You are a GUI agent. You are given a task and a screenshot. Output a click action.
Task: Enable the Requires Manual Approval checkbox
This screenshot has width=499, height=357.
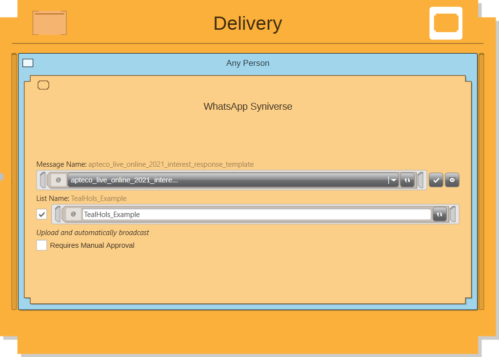pyautogui.click(x=41, y=245)
